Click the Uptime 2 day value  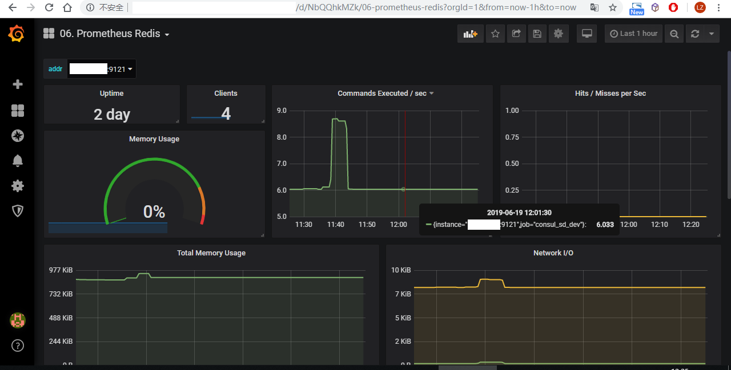(x=112, y=114)
